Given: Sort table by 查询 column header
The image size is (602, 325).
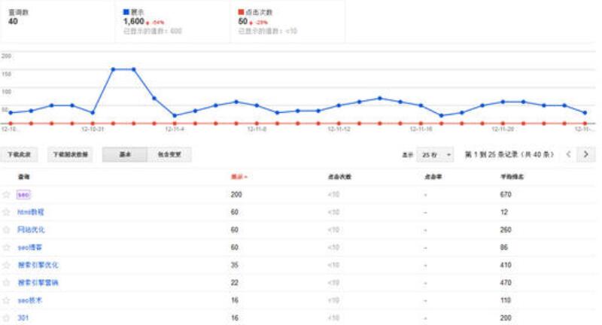Looking at the screenshot, I should coord(24,177).
